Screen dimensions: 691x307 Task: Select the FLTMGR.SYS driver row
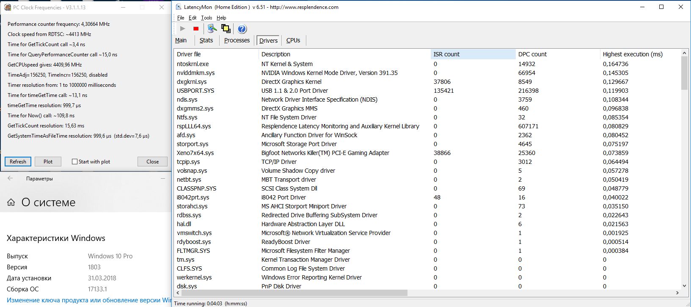[427, 251]
